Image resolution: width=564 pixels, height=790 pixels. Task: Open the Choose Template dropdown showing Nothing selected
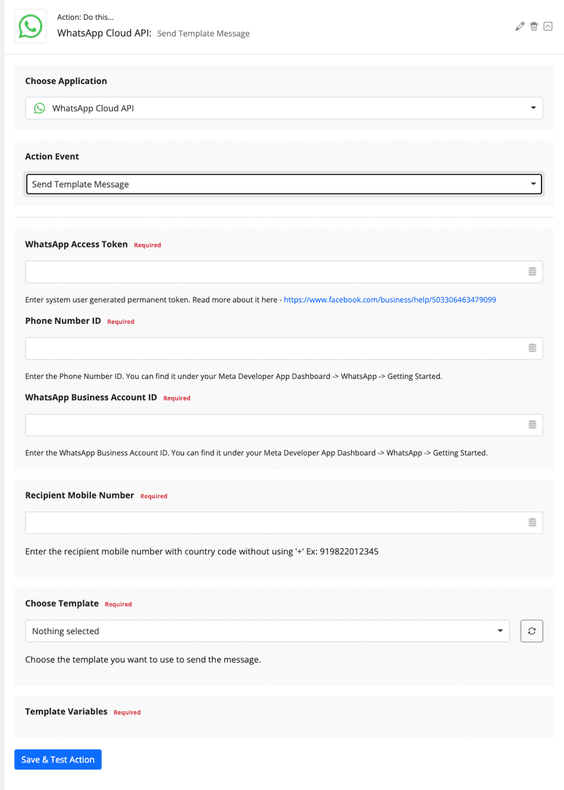tap(267, 631)
